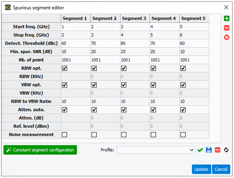Save profile using the blue floppy disk icon

click(x=209, y=150)
